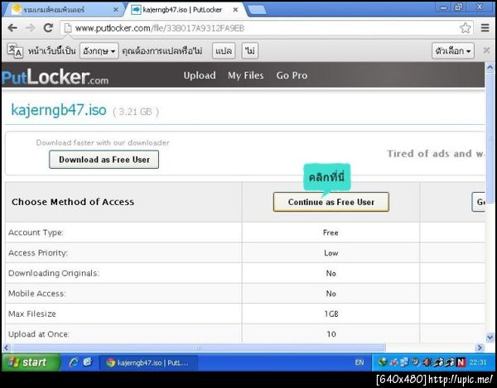Open the Upload menu item
The height and width of the screenshot is (388, 497).
200,75
